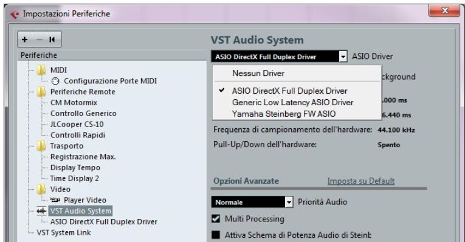Toggle the Multi Processing checkbox

point(216,219)
